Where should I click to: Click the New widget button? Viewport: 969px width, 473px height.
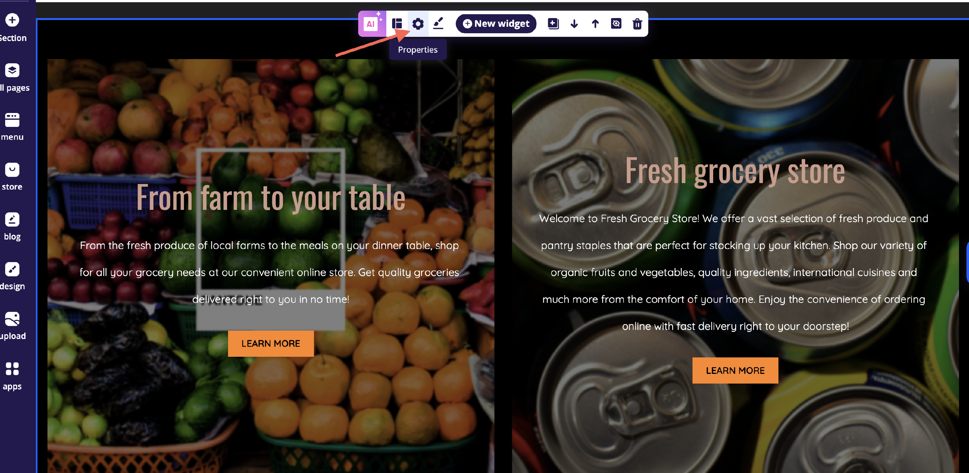[x=496, y=24]
